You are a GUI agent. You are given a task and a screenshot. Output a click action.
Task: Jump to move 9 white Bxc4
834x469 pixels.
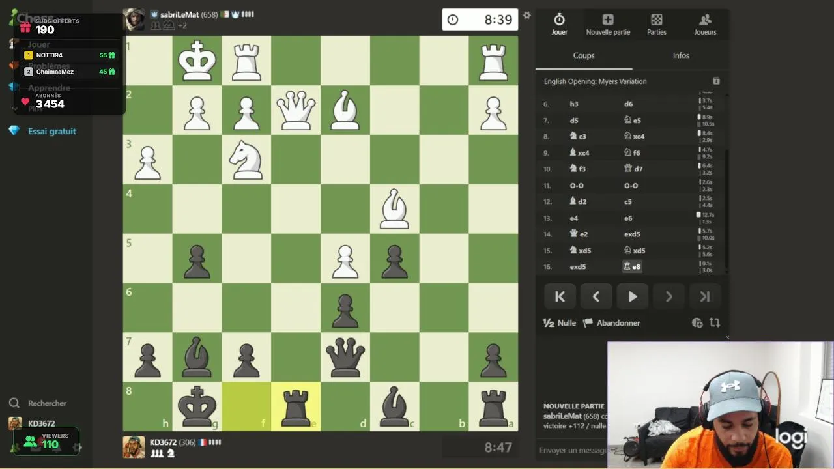579,152
